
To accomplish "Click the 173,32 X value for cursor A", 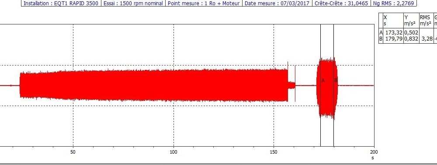I will tap(393, 33).
